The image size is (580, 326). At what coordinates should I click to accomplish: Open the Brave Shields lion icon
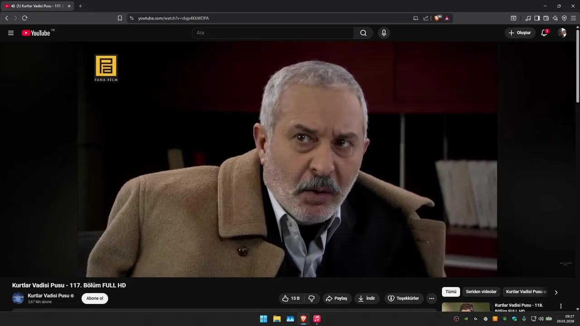(x=437, y=18)
